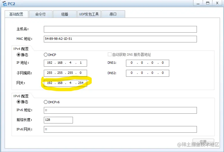Screen dimensions: 224x152
Task: Select the IPv4 静态 radio button
Action: tap(18, 55)
